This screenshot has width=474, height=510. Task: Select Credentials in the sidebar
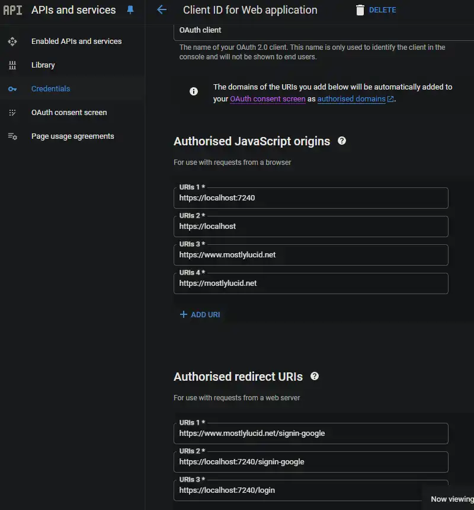pos(50,88)
